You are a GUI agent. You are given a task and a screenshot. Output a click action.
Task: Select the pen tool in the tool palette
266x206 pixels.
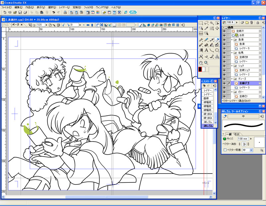[201, 40]
